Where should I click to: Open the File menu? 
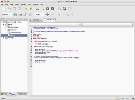(x=2, y=4)
